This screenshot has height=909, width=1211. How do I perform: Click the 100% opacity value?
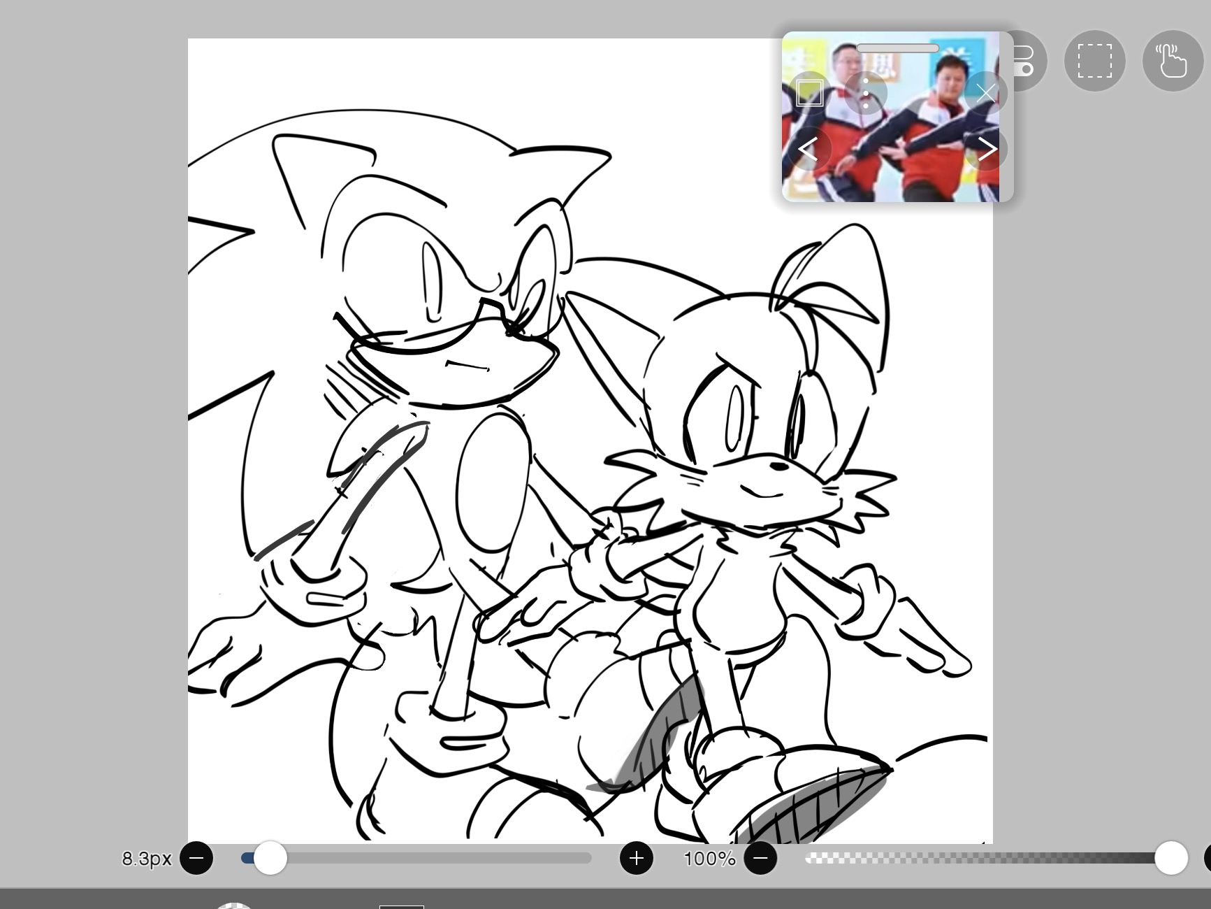tap(709, 859)
